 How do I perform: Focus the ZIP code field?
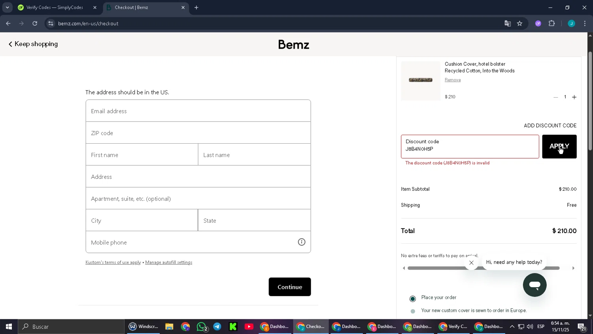pyautogui.click(x=198, y=133)
